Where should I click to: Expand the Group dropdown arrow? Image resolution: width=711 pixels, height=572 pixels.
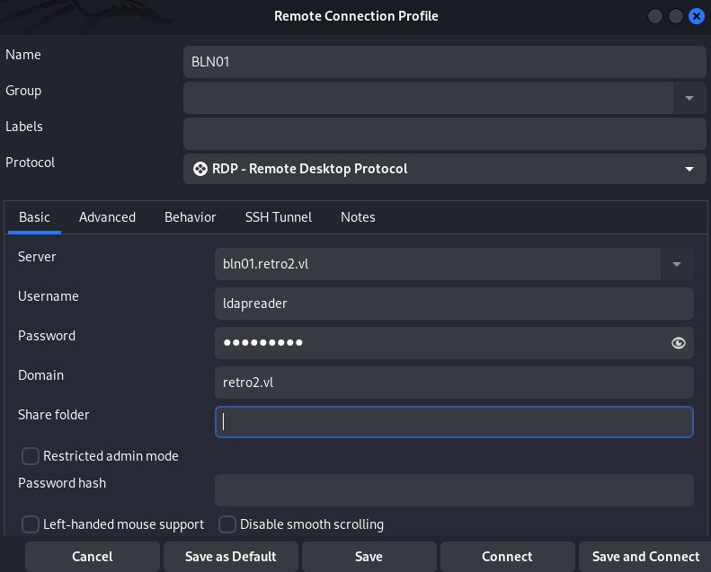689,98
